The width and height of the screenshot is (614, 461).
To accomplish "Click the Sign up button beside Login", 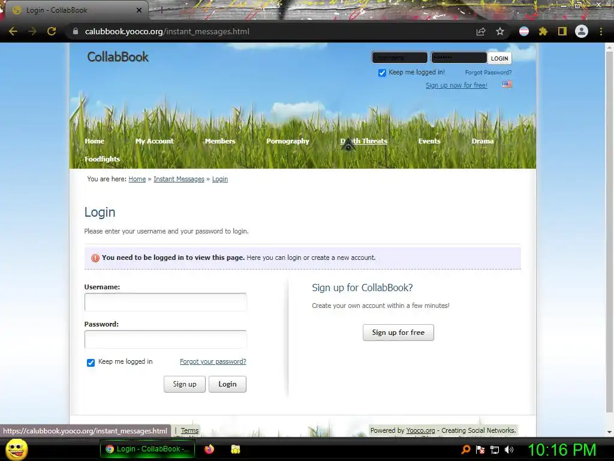I will [185, 384].
